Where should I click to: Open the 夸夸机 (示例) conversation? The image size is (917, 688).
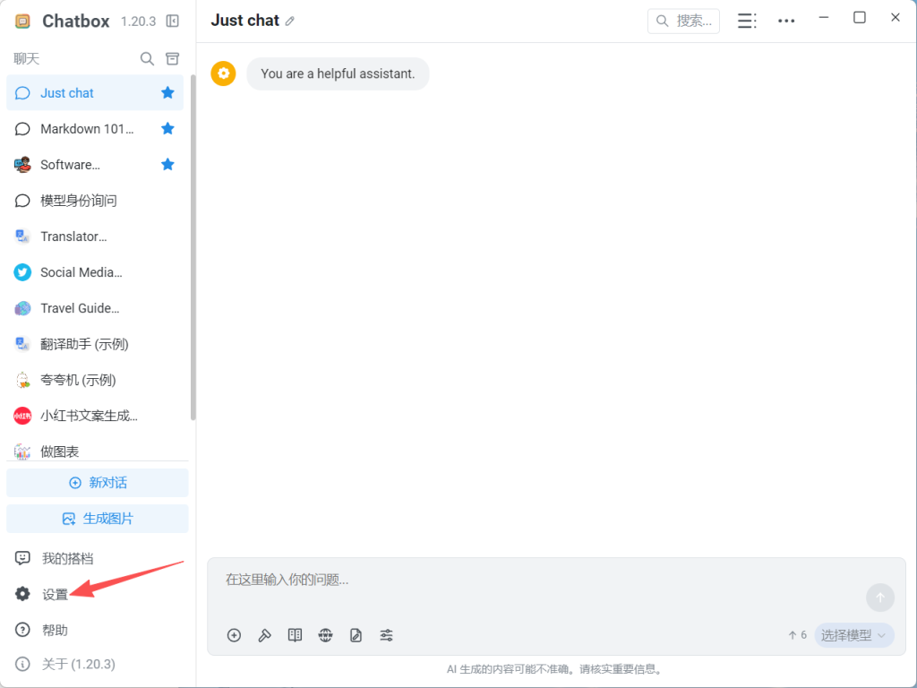pos(95,380)
